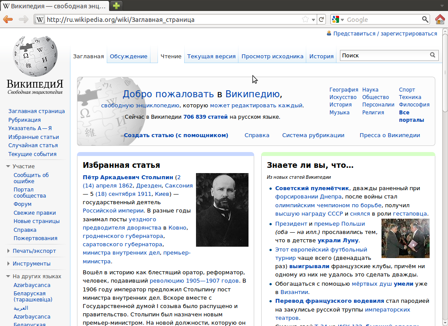Viewport: 448px width, 326px height.
Task: Open the Справка link in welcome banner
Action: click(257, 135)
